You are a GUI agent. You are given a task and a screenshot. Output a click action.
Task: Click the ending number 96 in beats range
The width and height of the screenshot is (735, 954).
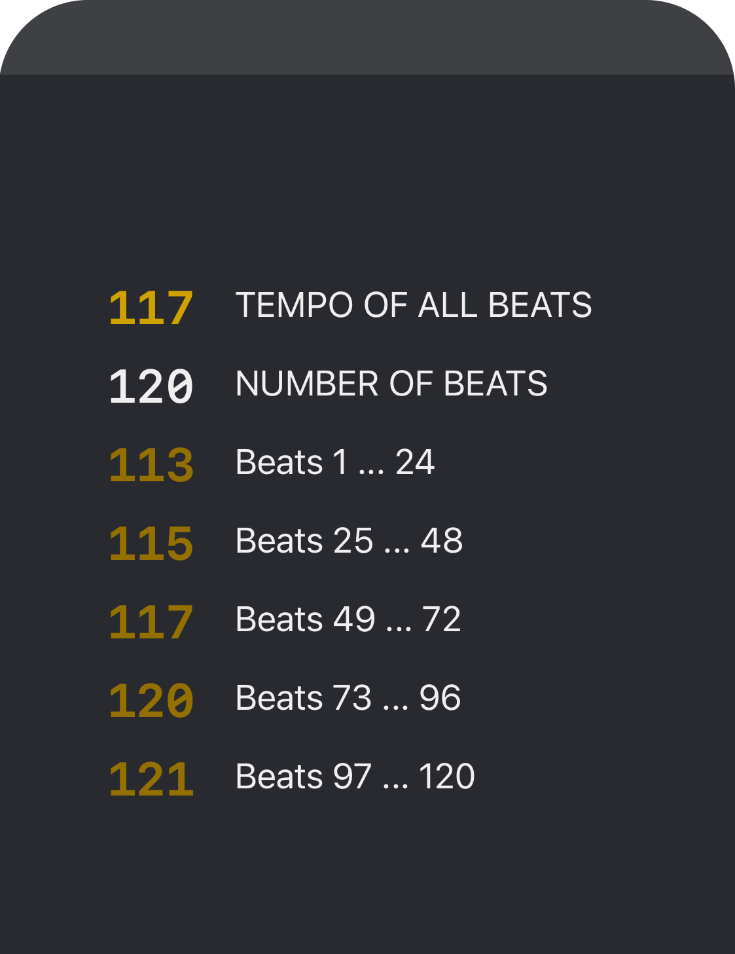[440, 698]
